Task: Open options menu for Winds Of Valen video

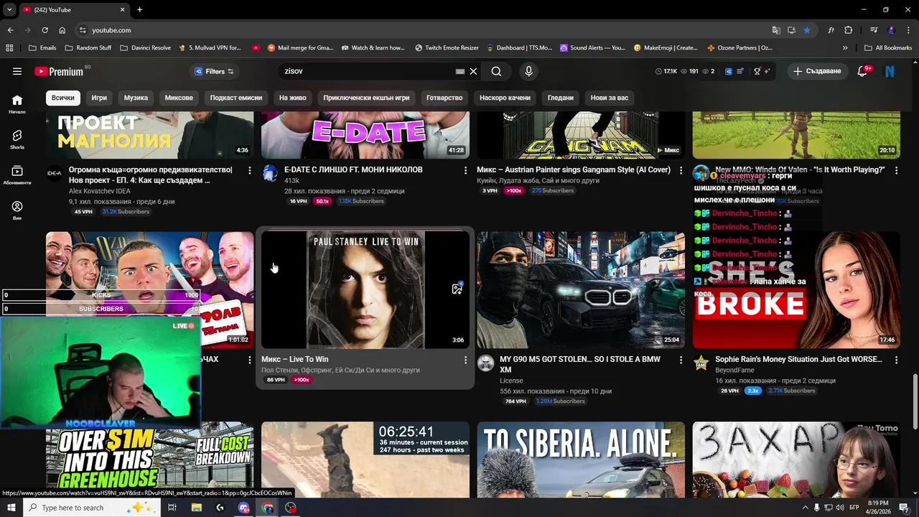Action: pos(896,170)
